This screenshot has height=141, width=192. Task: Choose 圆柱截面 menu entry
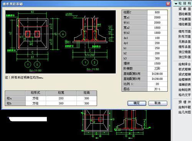[x=184, y=14]
